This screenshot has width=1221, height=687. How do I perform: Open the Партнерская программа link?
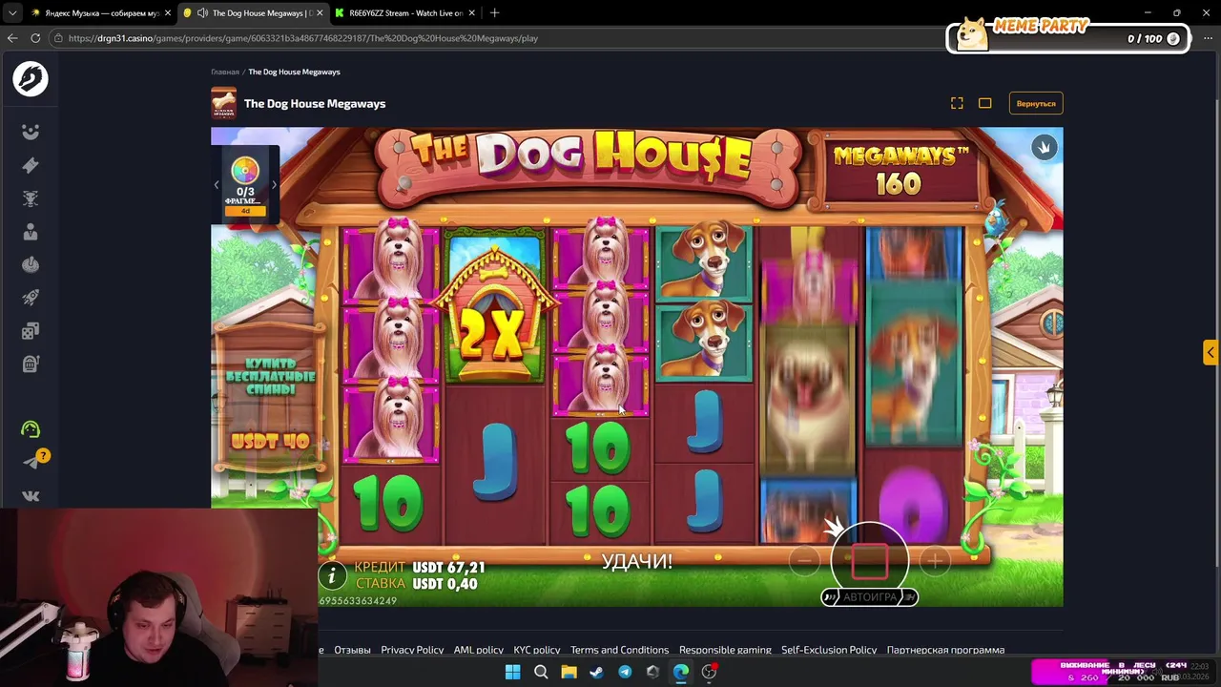pyautogui.click(x=945, y=650)
